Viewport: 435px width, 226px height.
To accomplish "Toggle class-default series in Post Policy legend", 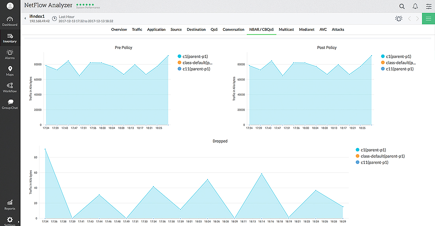I will [398, 63].
